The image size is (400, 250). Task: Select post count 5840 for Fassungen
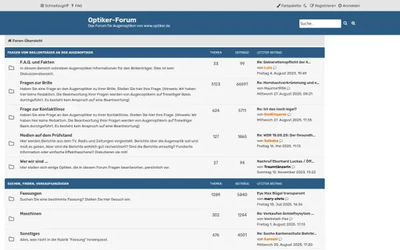(x=242, y=195)
